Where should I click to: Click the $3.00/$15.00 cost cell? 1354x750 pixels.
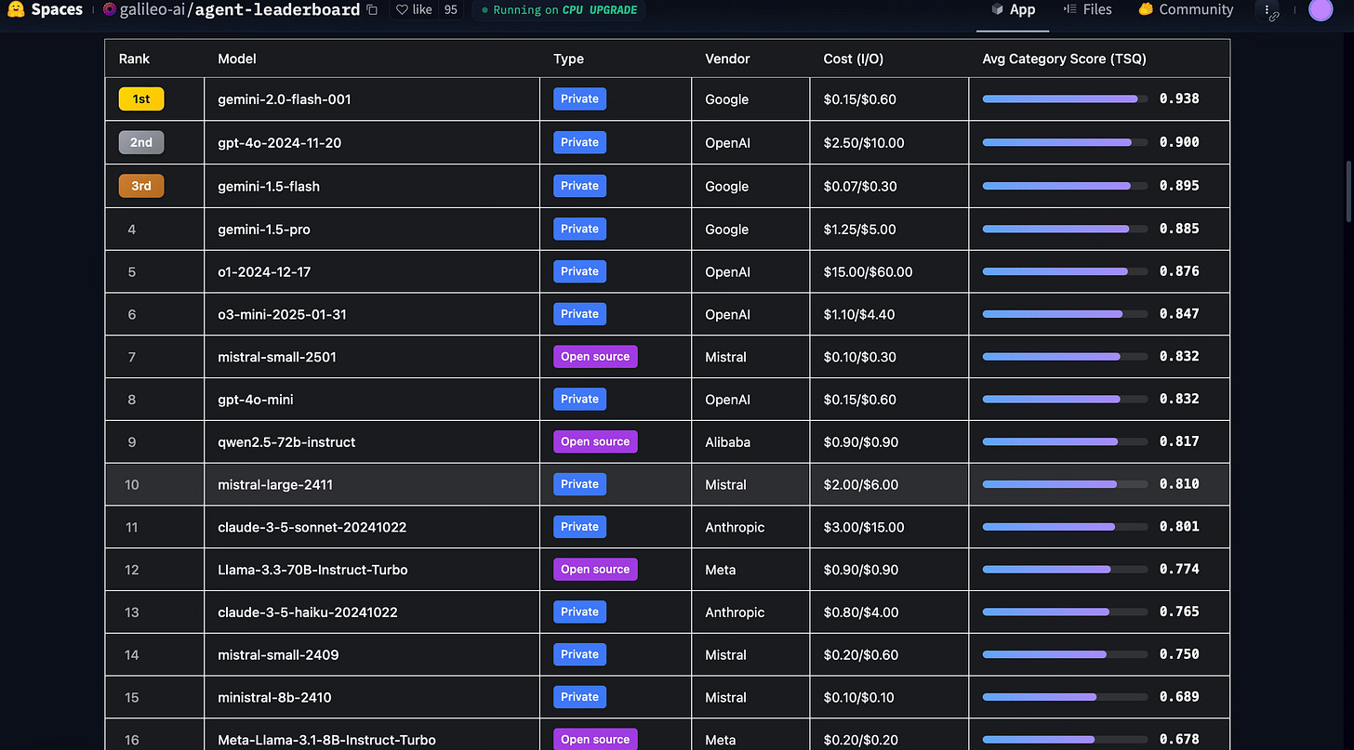pyautogui.click(x=864, y=527)
